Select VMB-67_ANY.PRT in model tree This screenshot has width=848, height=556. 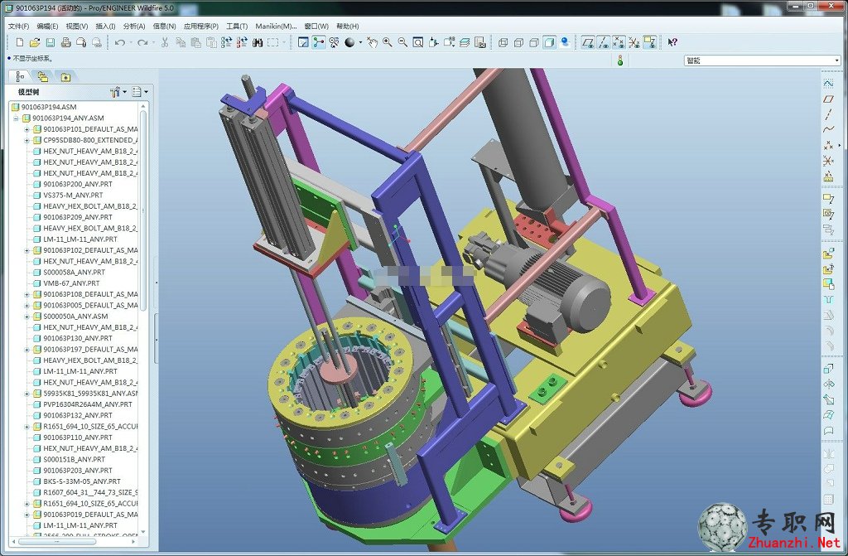71,283
